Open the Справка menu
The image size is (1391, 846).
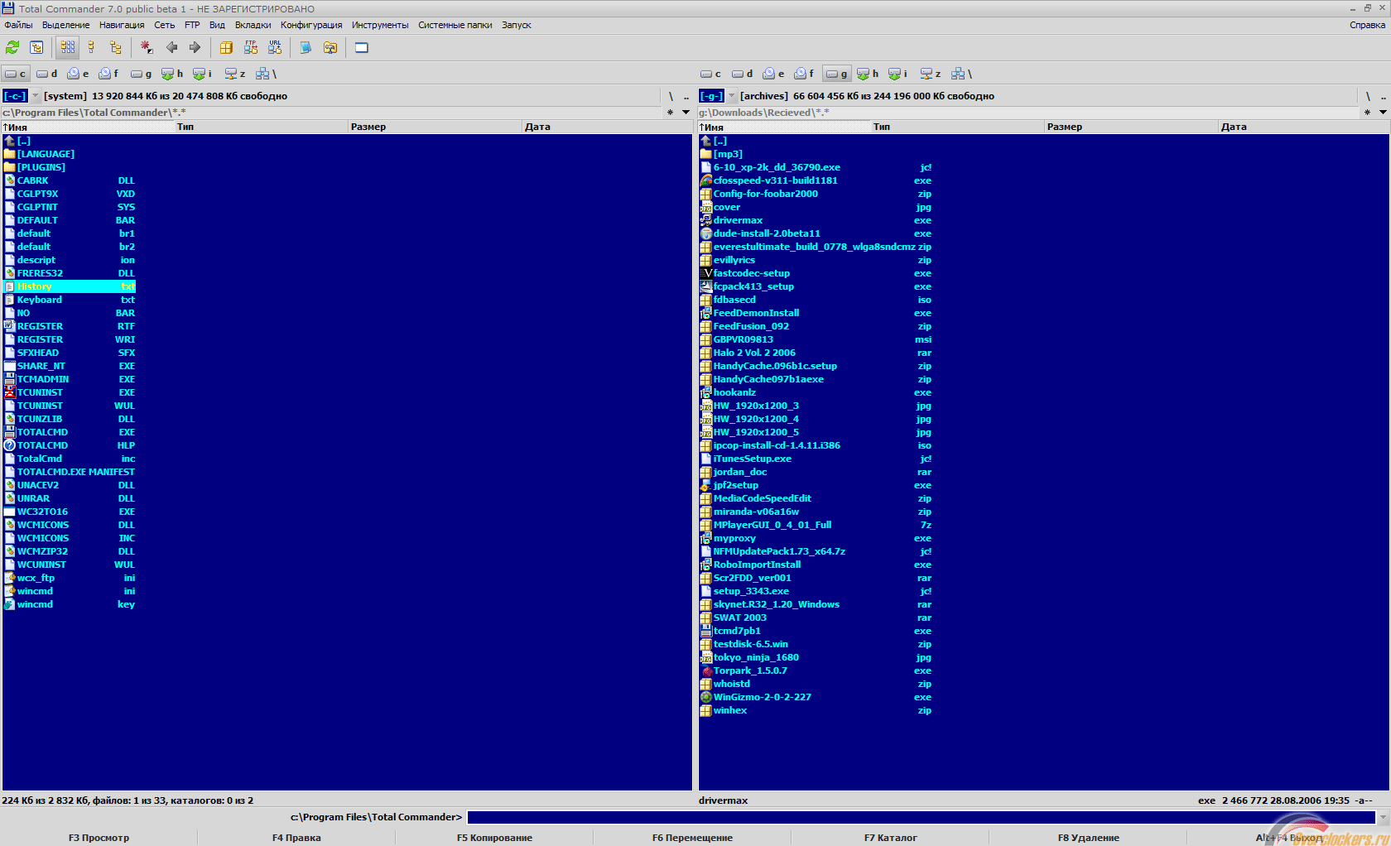pyautogui.click(x=1367, y=25)
